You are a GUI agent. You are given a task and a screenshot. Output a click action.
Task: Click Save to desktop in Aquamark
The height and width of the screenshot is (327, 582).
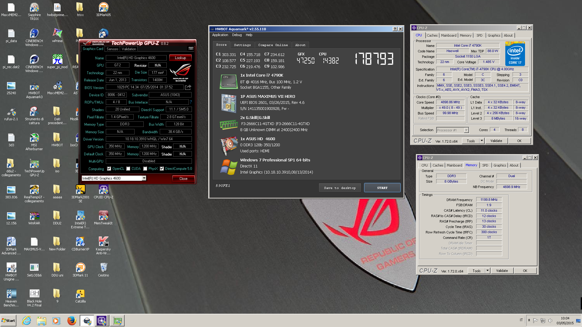pos(340,188)
